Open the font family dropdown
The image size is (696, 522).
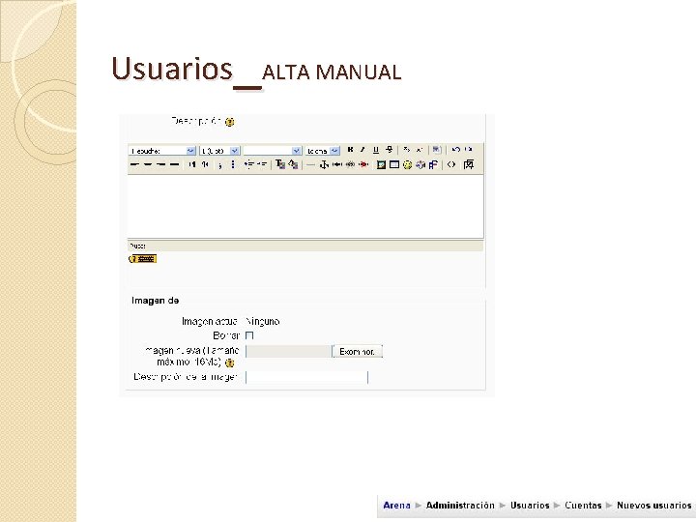162,151
